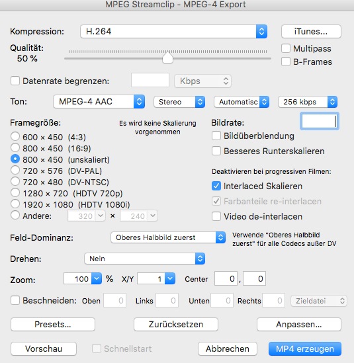This screenshot has height=363, width=354.
Task: Toggle the Schnellstart checkbox
Action: pos(97,348)
